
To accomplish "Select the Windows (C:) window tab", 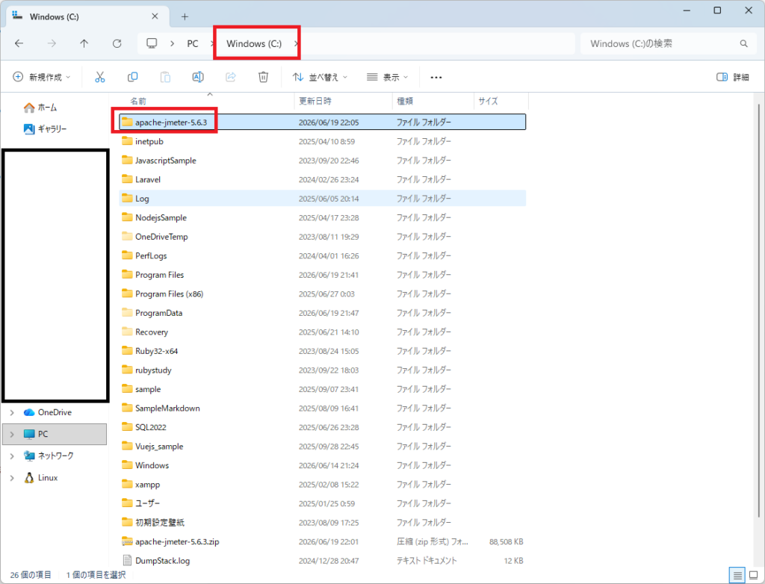I will point(88,16).
